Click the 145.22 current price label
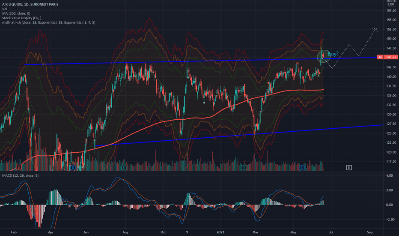Viewport: 399px width, 236px height. 391,57
